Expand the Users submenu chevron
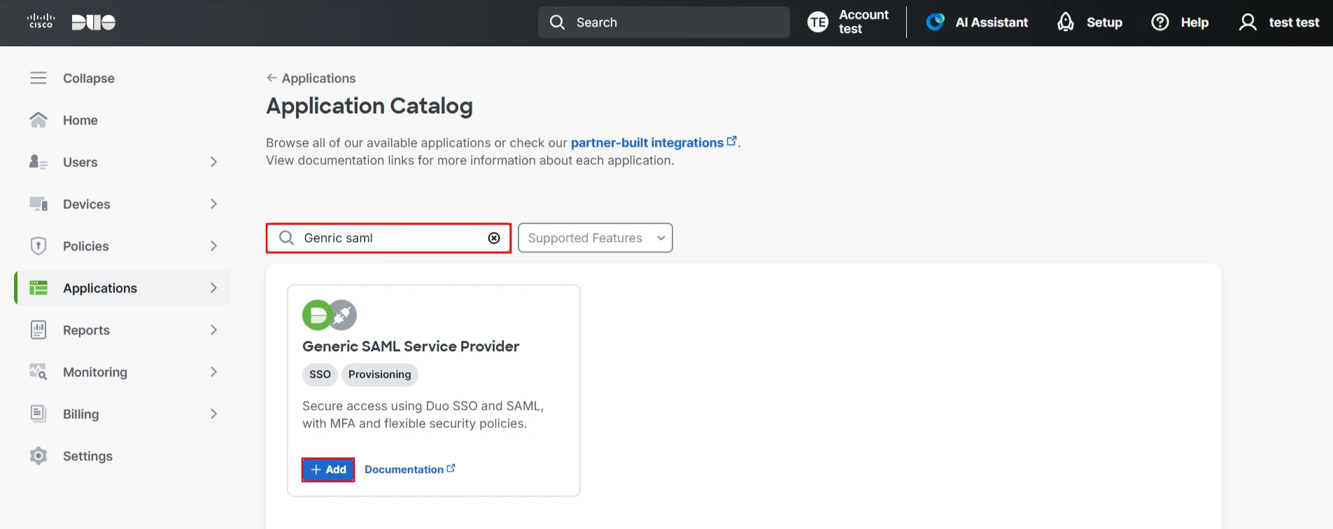 click(213, 162)
